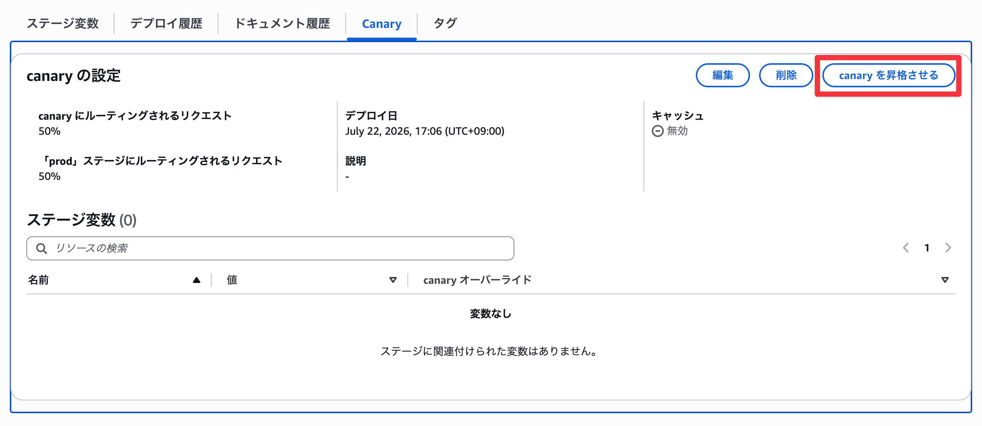Click the 変数なし message

(x=491, y=313)
